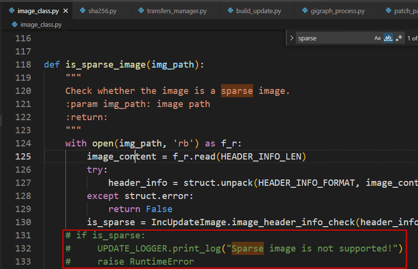Click the Python icon on build_update.py tab
This screenshot has width=418, height=269.
coord(230,11)
